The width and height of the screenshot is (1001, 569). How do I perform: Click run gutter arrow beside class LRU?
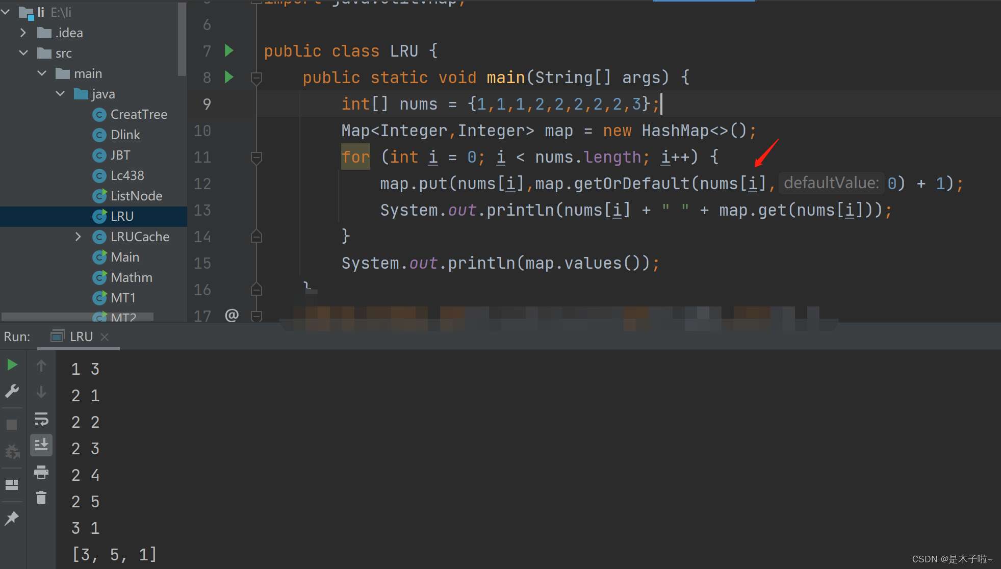229,50
